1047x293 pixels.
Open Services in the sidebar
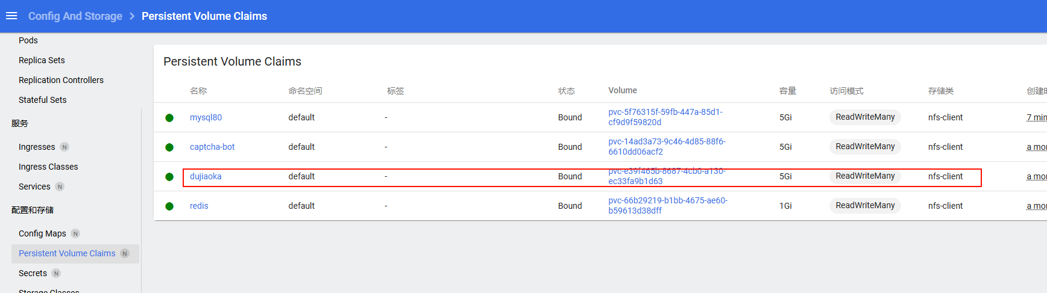[x=34, y=187]
